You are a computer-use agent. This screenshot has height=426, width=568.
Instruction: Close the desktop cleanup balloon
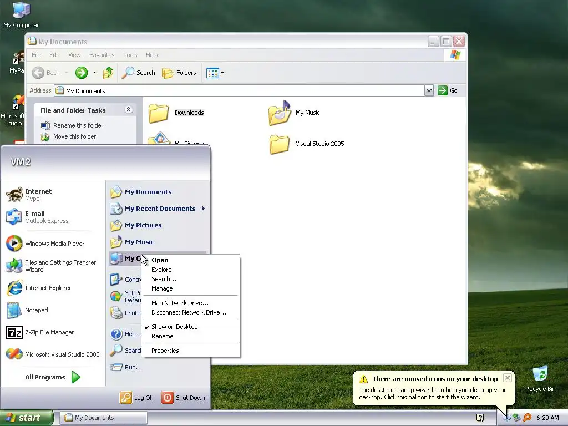tap(508, 378)
